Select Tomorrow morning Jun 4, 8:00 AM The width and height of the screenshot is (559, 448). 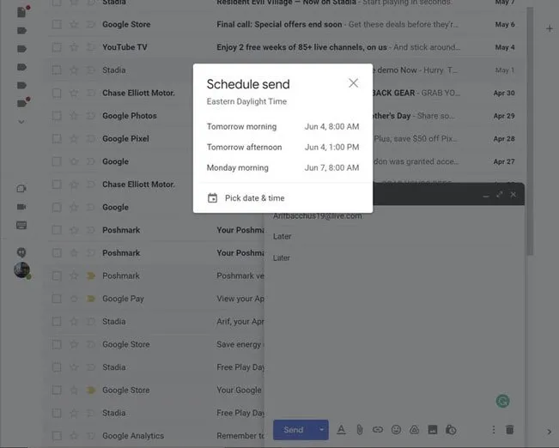click(x=283, y=127)
